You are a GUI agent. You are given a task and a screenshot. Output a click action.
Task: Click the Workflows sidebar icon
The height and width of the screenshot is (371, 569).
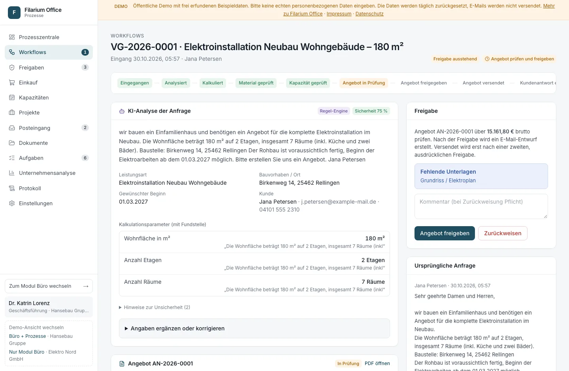coord(12,52)
